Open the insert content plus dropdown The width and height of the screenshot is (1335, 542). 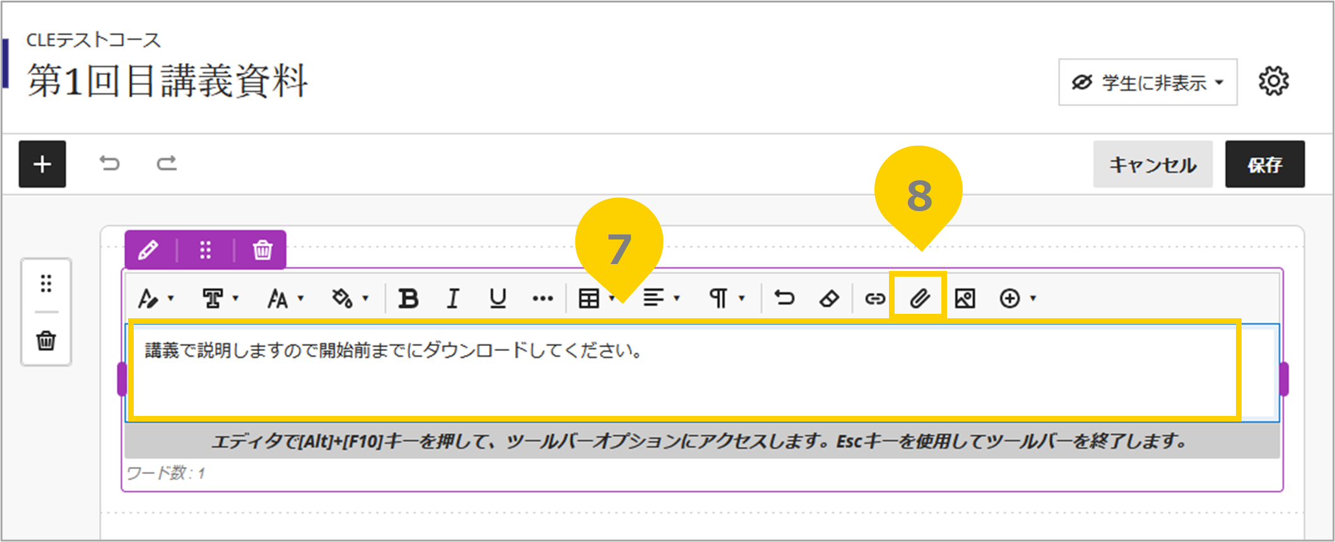(x=1018, y=298)
